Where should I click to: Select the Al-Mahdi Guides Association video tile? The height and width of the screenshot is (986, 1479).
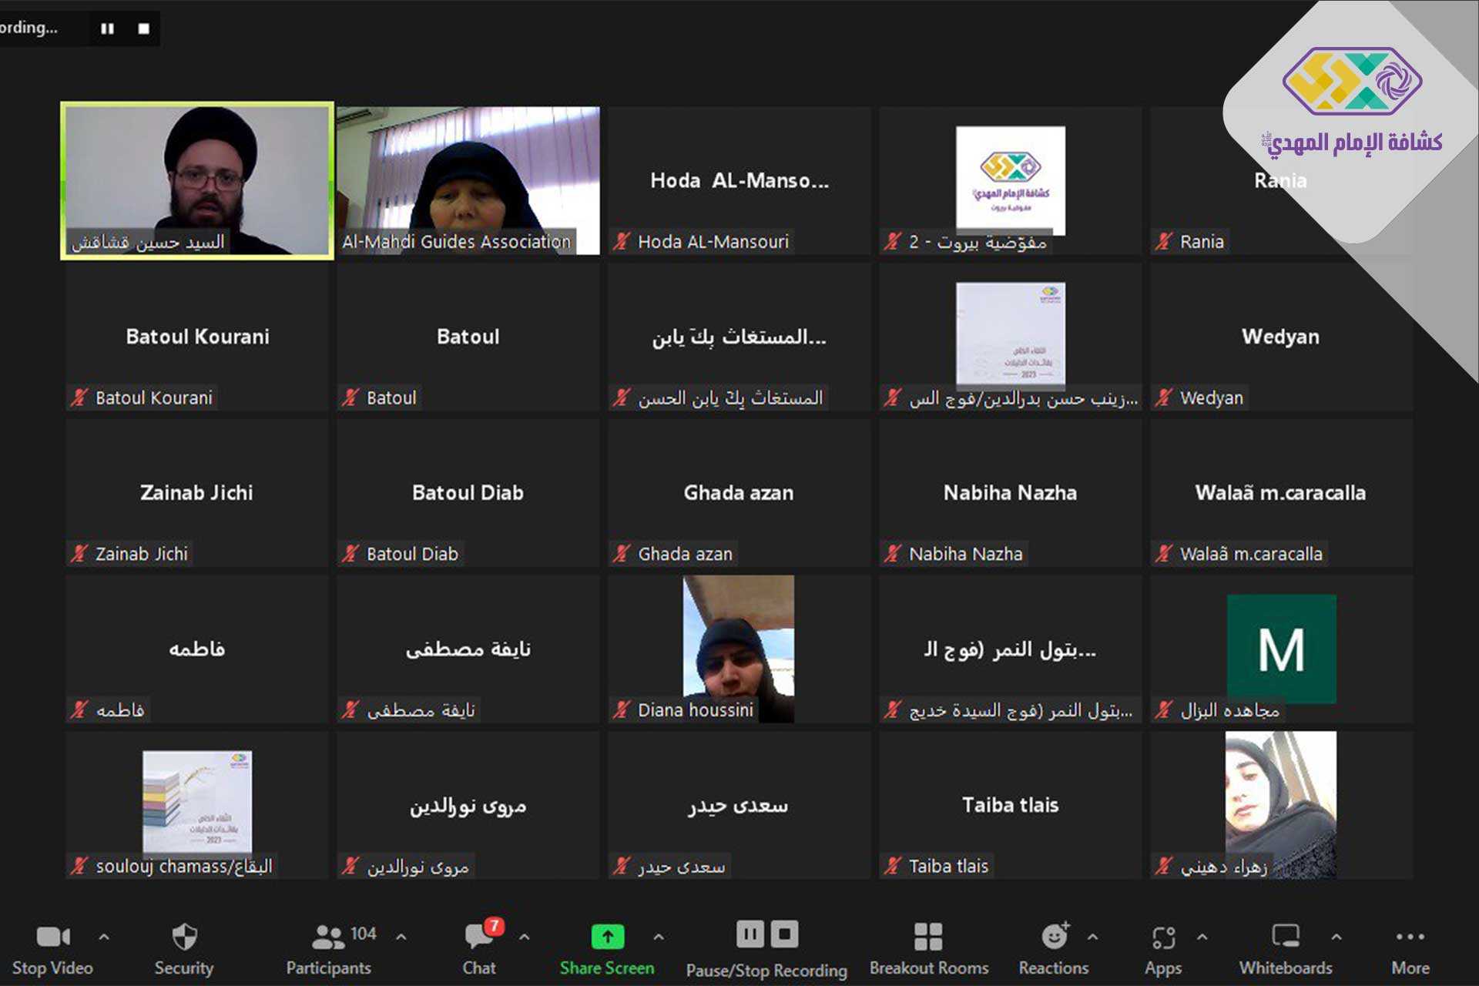click(x=468, y=180)
